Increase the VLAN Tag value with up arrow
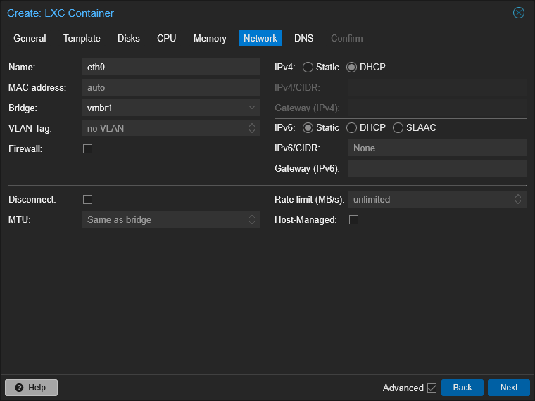Image resolution: width=535 pixels, height=401 pixels. tap(252, 125)
